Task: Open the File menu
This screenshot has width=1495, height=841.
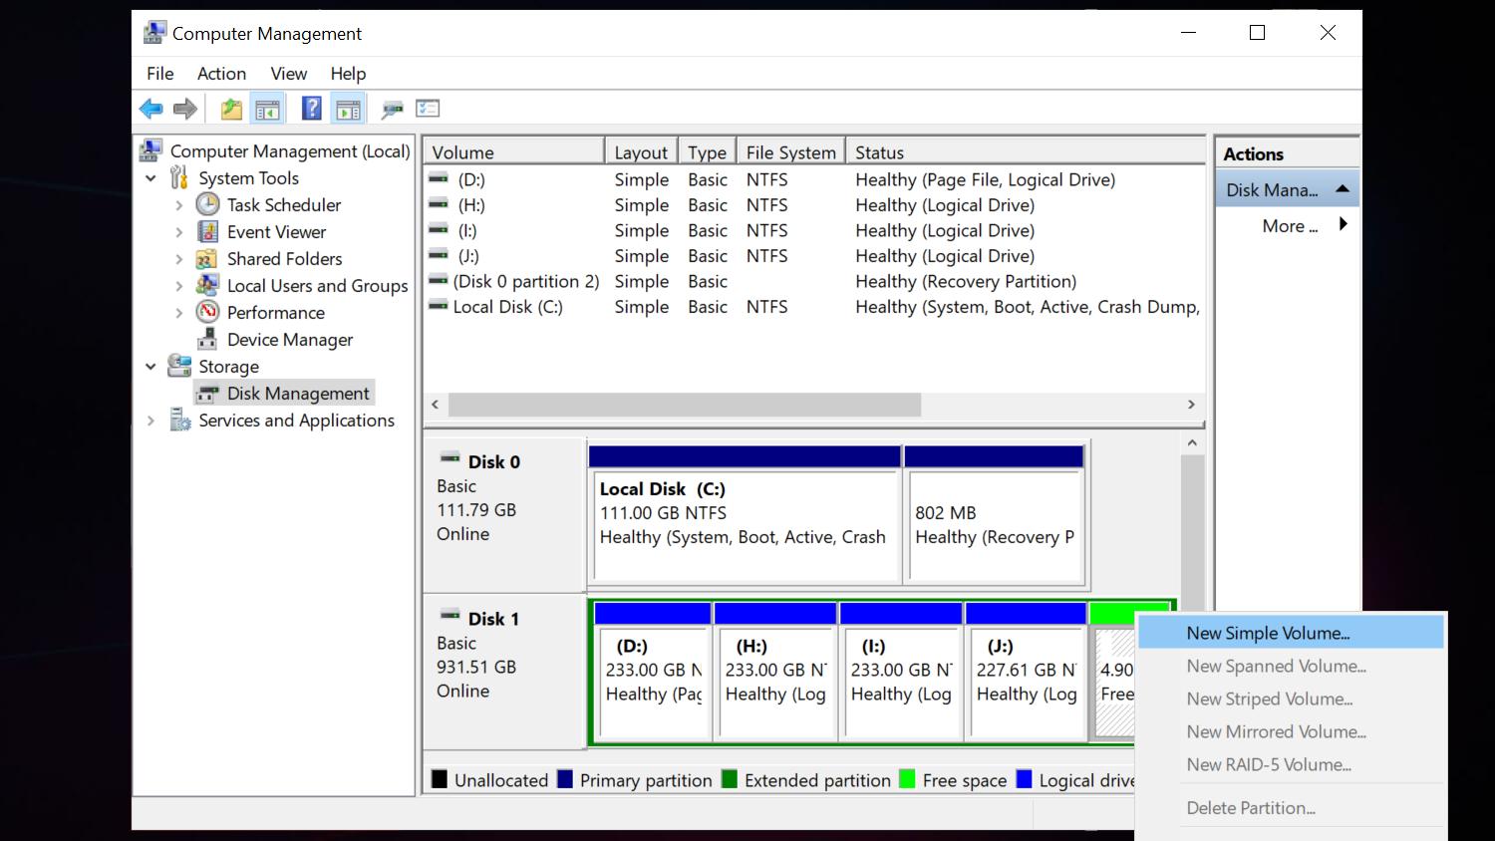Action: (x=159, y=73)
